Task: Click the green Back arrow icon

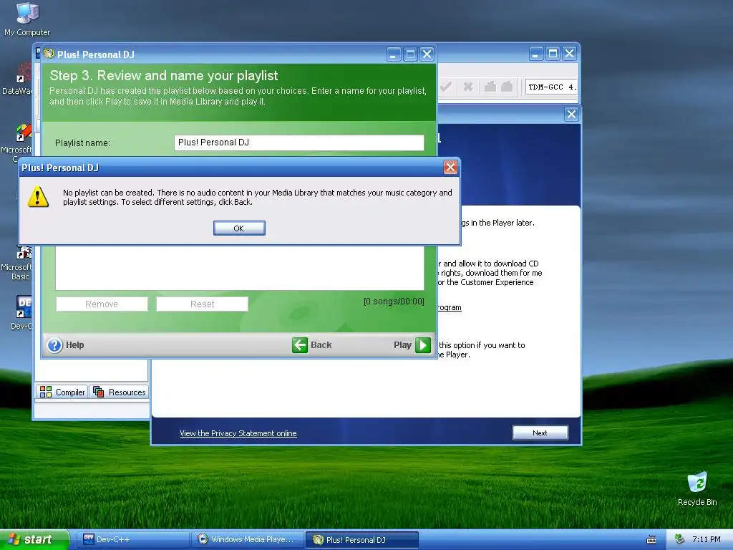Action: [x=300, y=345]
